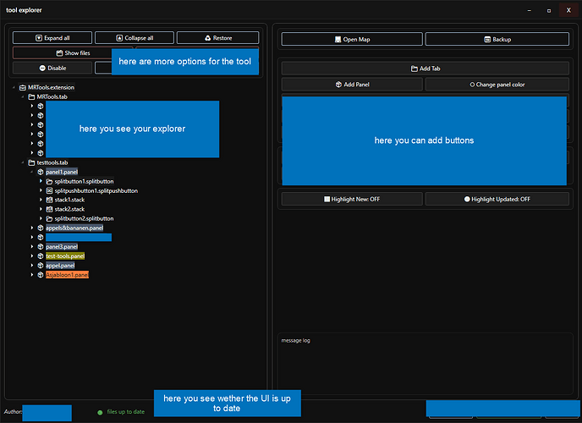Expand the Asjabloon1.panel arrow
The width and height of the screenshot is (582, 423).
tap(32, 275)
